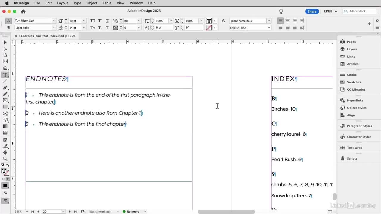The width and height of the screenshot is (381, 214).
Task: Toggle Subscript formatting
Action: click(x=100, y=28)
